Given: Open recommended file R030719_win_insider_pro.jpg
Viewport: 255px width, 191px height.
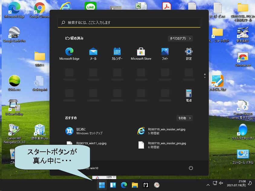Looking at the screenshot, I should (x=162, y=145).
